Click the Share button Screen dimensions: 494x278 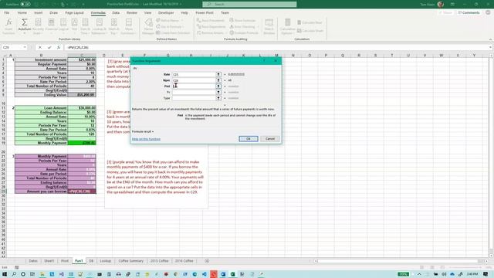445,12
